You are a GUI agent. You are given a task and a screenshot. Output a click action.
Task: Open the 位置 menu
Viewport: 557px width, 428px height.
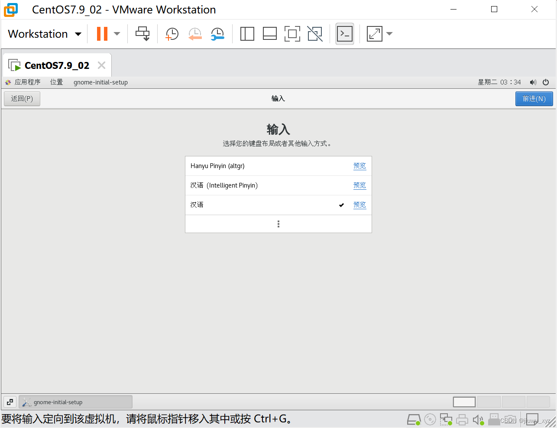tap(57, 82)
